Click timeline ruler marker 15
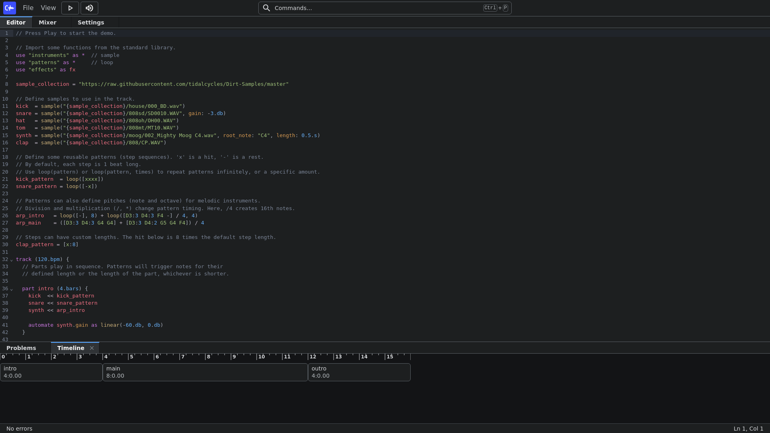 tap(390, 357)
